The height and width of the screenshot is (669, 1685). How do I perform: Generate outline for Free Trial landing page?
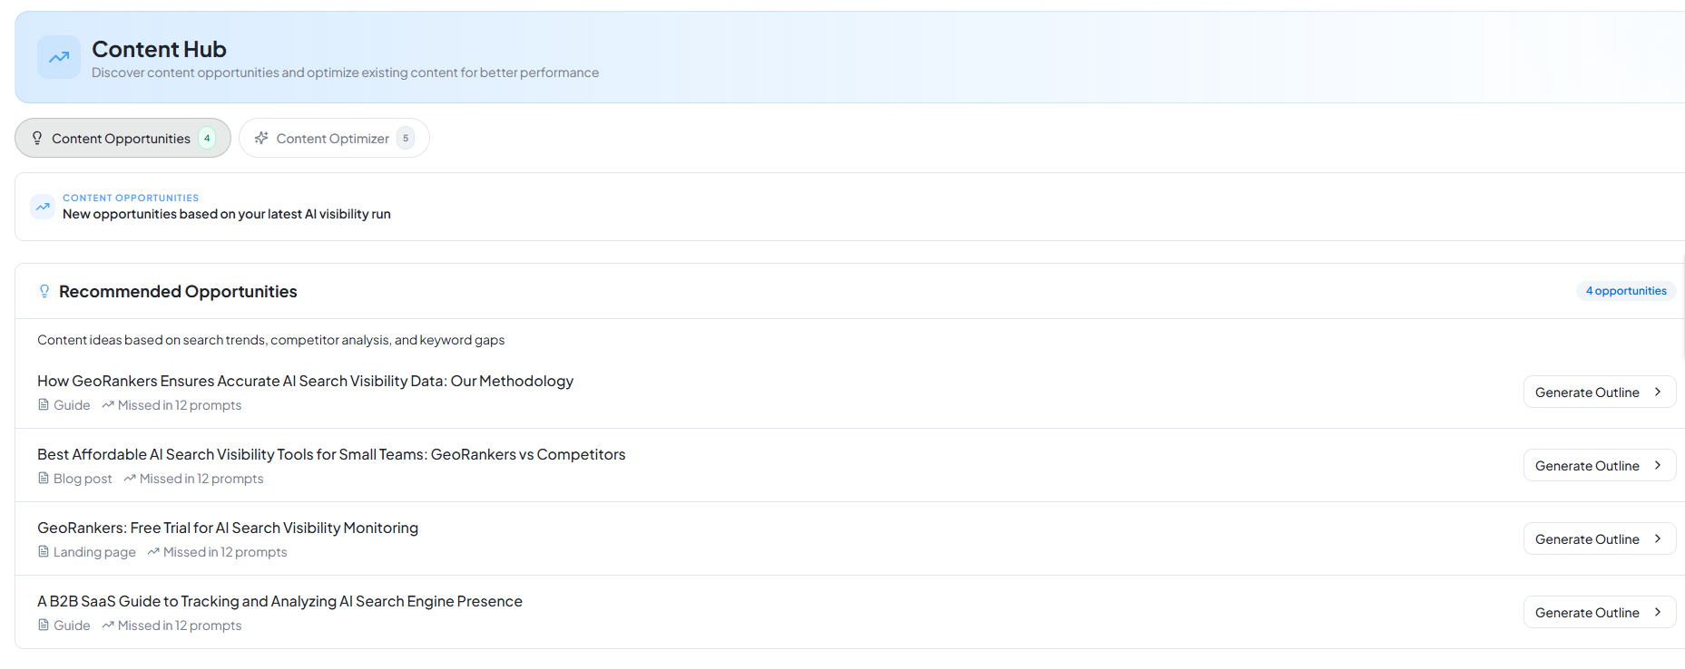point(1599,538)
